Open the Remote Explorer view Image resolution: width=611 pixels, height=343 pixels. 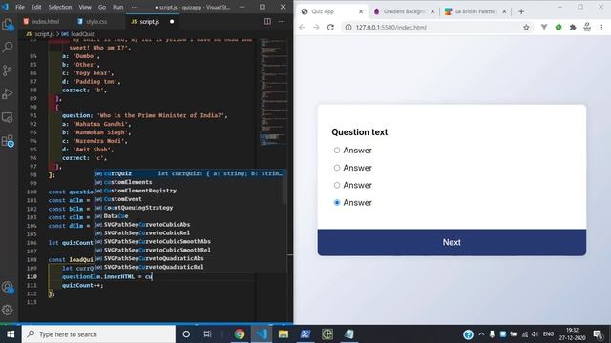point(8,117)
